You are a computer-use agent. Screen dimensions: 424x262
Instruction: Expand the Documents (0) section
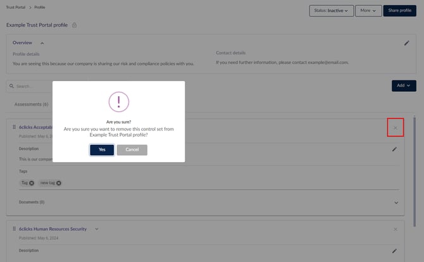(x=396, y=203)
